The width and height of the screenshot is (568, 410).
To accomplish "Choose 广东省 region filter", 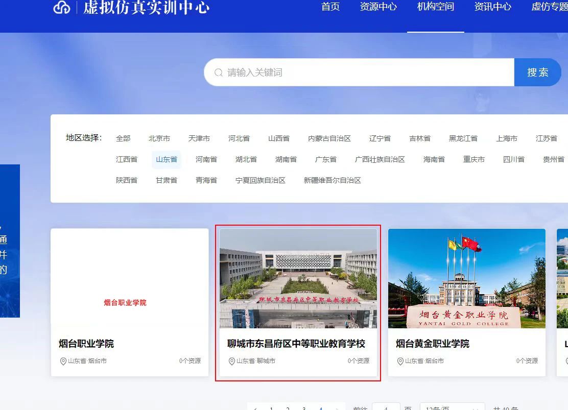I will coord(326,159).
